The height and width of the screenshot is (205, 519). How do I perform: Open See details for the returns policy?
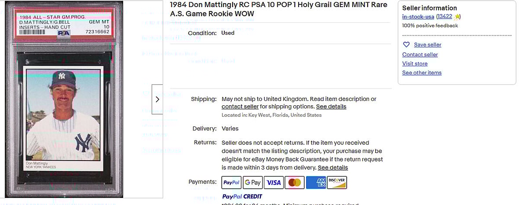pyautogui.click(x=333, y=168)
